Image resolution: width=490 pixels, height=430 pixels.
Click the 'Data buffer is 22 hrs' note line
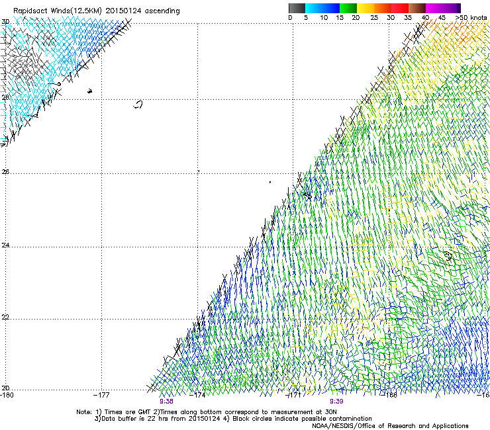233,419
